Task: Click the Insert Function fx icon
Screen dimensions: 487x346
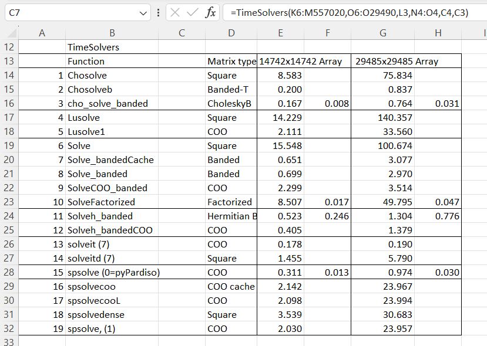Action: [x=210, y=12]
